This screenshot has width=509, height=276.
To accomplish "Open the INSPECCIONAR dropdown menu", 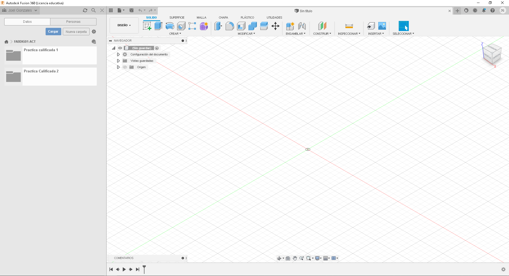I will pyautogui.click(x=349, y=34).
